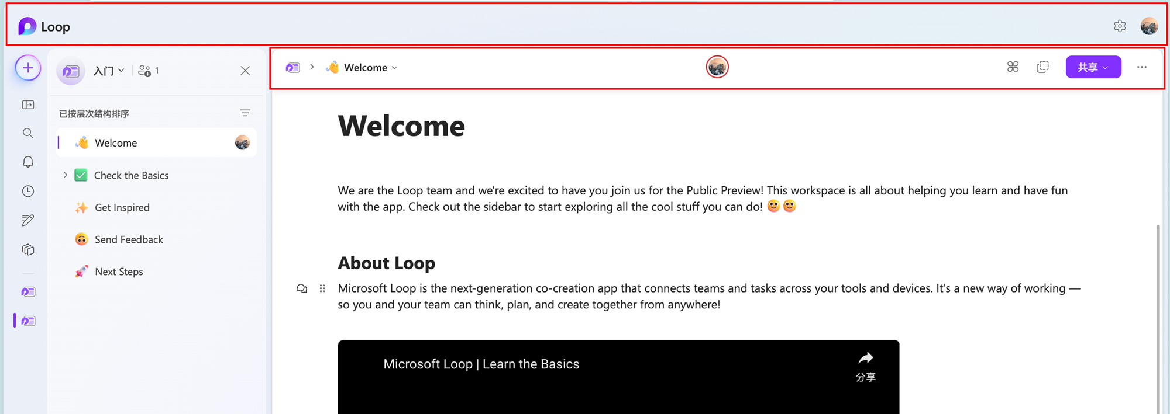Expand the Check the Basics page tree
Image resolution: width=1170 pixels, height=414 pixels.
[65, 175]
